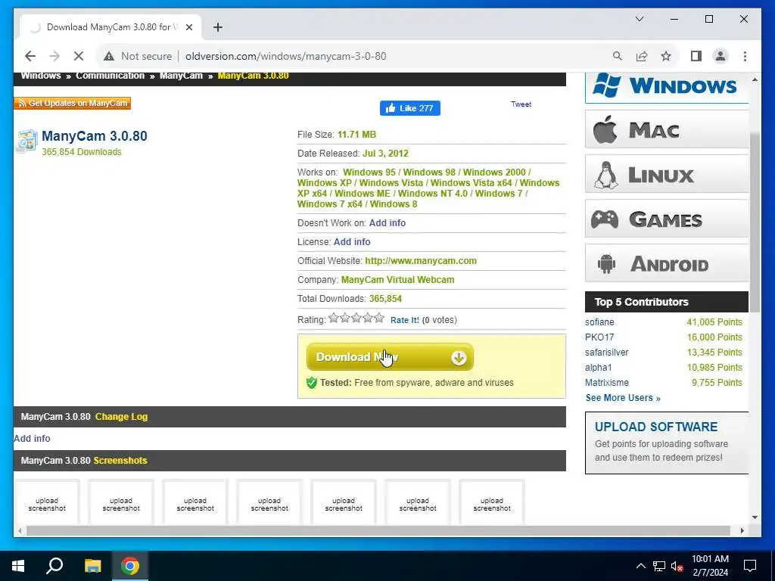Click the Download Now button
This screenshot has height=581, width=775.
click(x=390, y=357)
